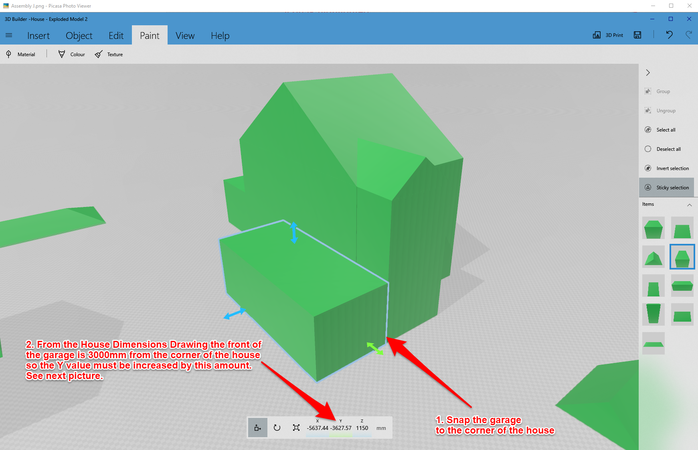
Task: Activate the Move tool in the bottom toolbar
Action: click(258, 428)
